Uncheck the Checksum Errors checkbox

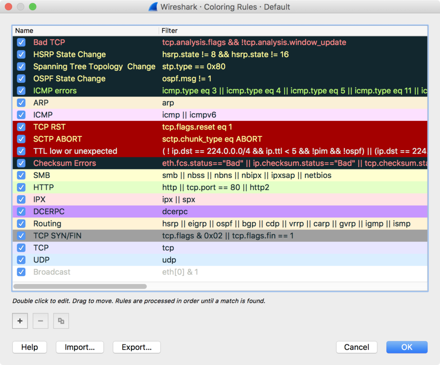click(x=21, y=163)
